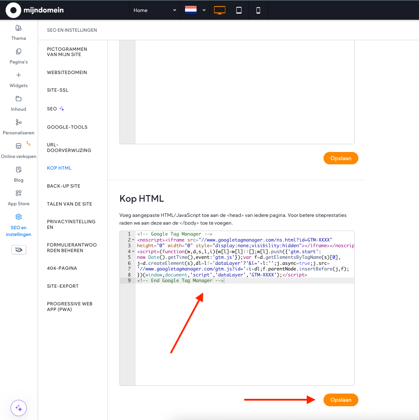This screenshot has height=420, width=419.
Task: Toggle the preview eye button
Action: [19, 250]
